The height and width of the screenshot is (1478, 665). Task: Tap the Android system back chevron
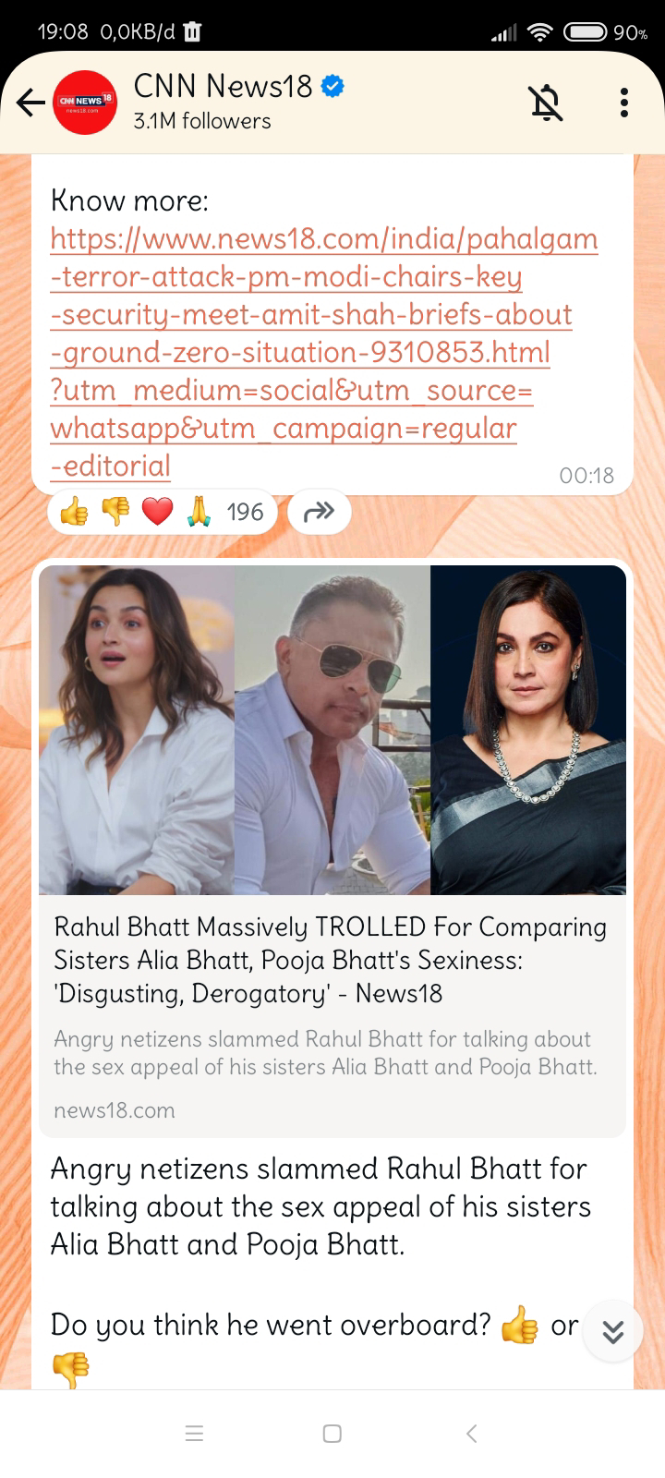coord(472,1434)
